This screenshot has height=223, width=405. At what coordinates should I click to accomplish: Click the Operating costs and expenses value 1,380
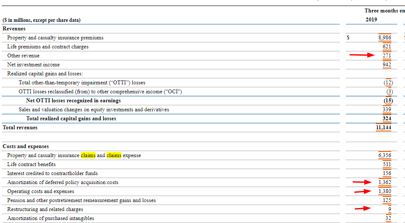pyautogui.click(x=384, y=191)
